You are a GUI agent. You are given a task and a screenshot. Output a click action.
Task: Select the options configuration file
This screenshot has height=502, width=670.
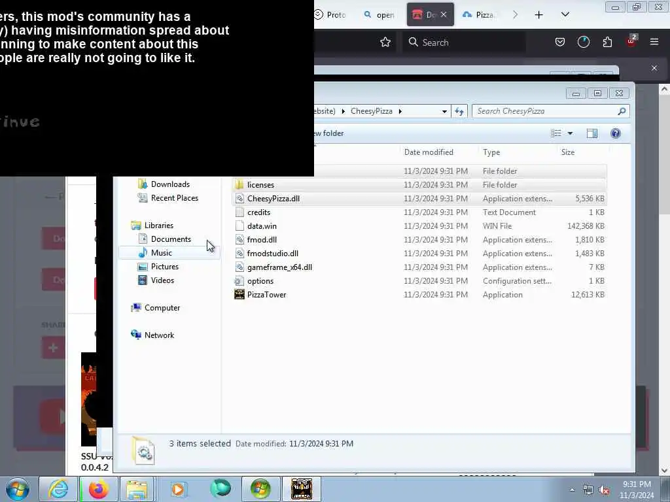(419, 281)
